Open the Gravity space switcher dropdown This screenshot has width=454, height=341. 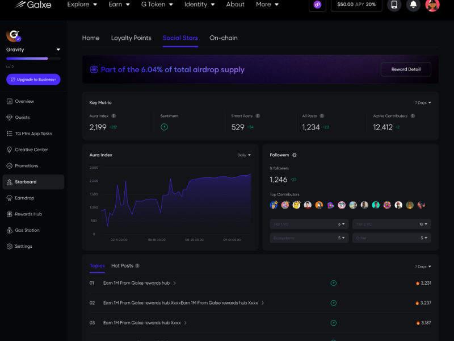(58, 49)
